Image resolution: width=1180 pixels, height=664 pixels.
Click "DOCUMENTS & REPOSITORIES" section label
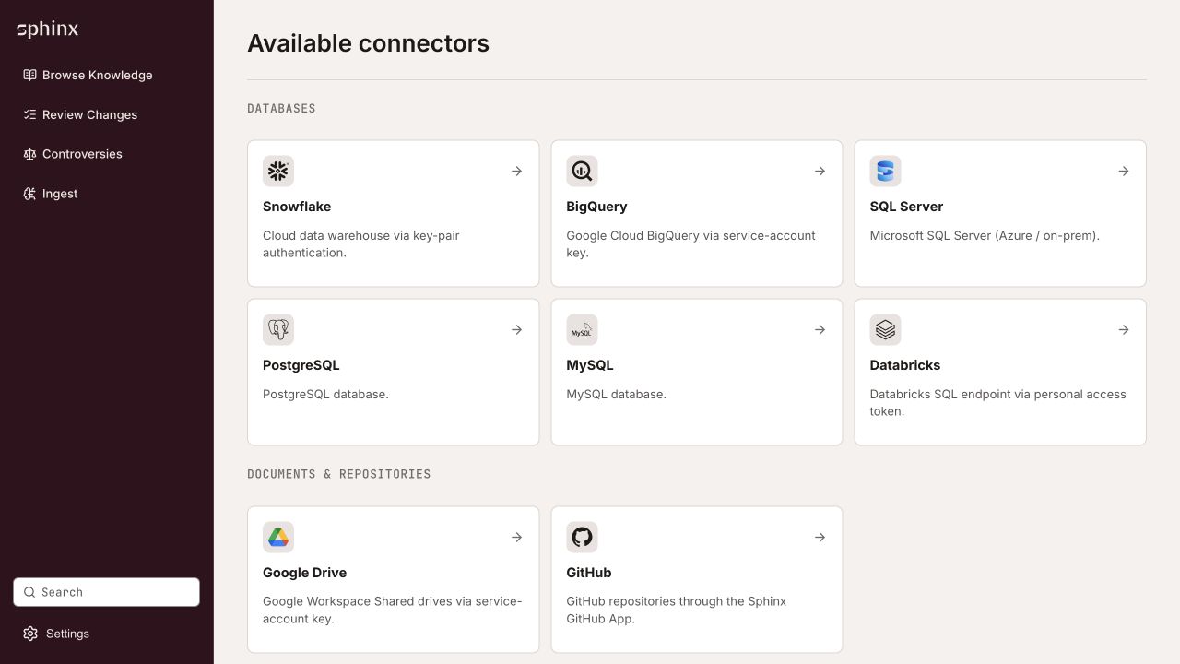[x=339, y=474]
